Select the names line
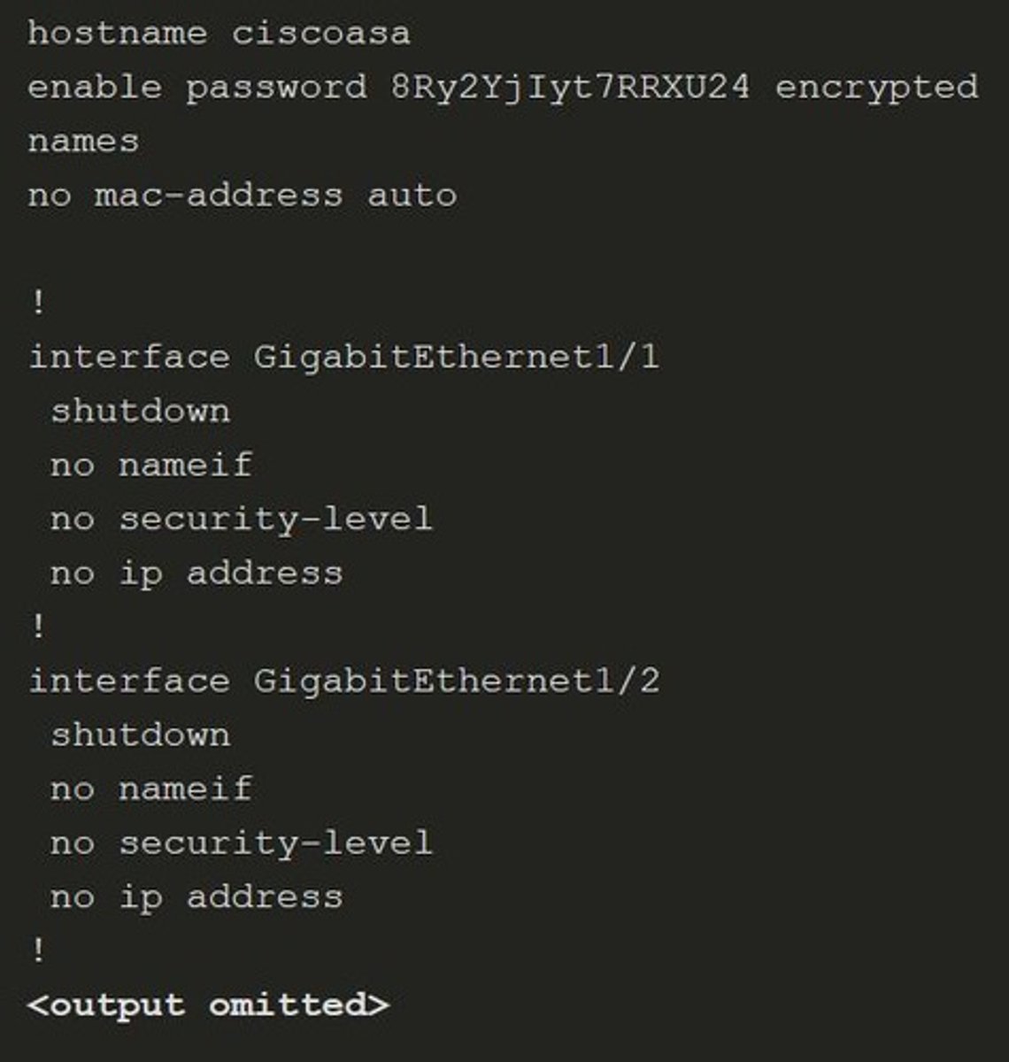The width and height of the screenshot is (1009, 1062). point(83,142)
